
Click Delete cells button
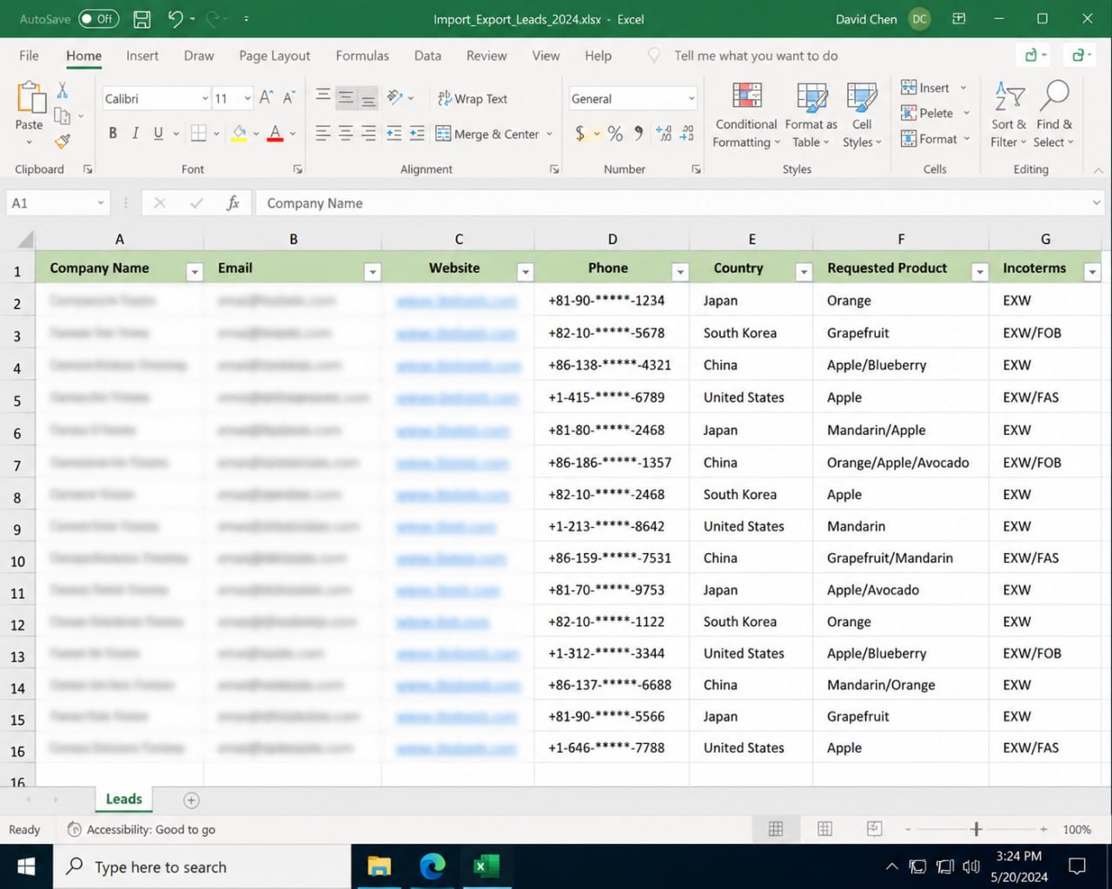tap(936, 113)
